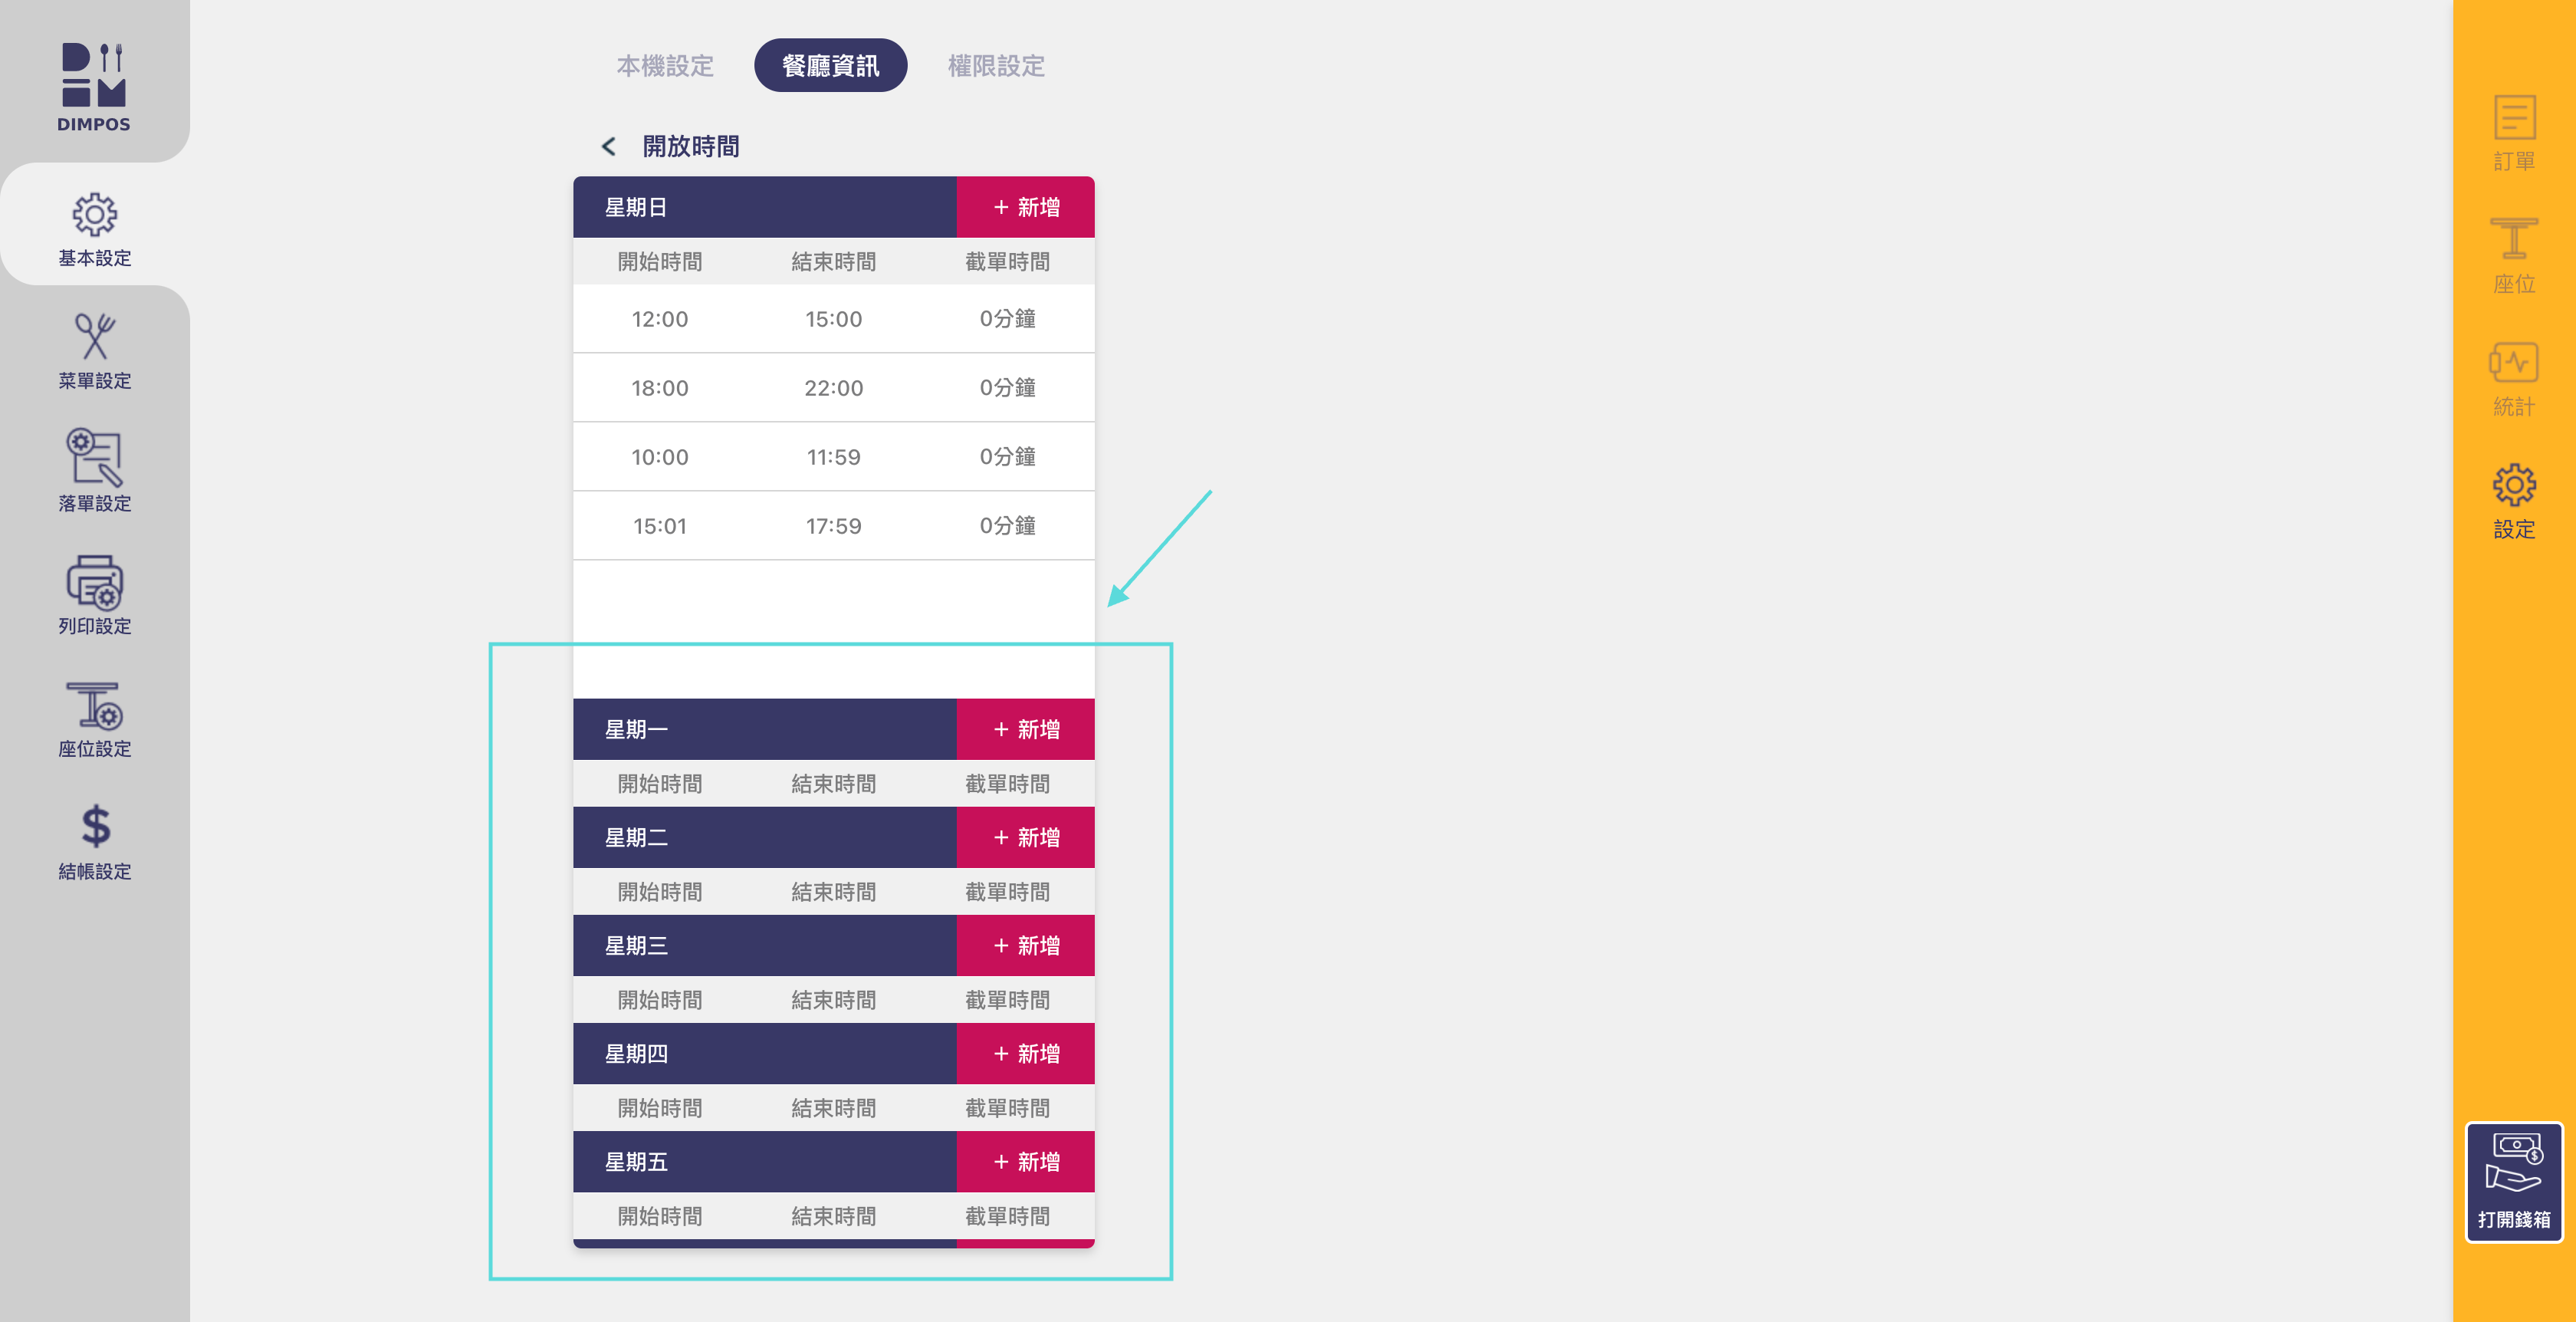Click the DIMPOS logo

click(93, 87)
